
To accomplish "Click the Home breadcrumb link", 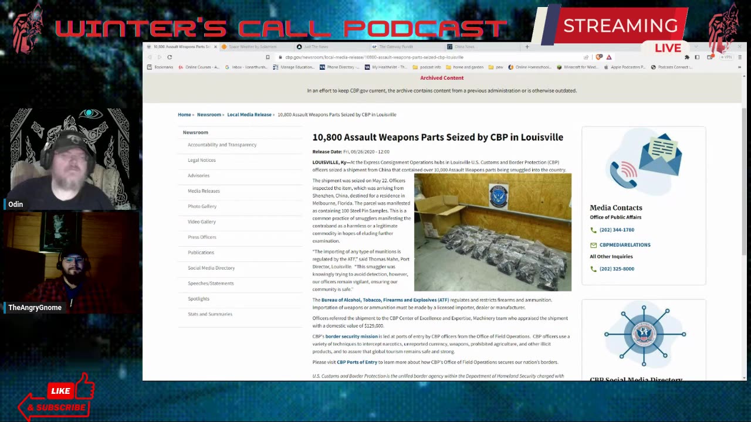I will (x=184, y=114).
